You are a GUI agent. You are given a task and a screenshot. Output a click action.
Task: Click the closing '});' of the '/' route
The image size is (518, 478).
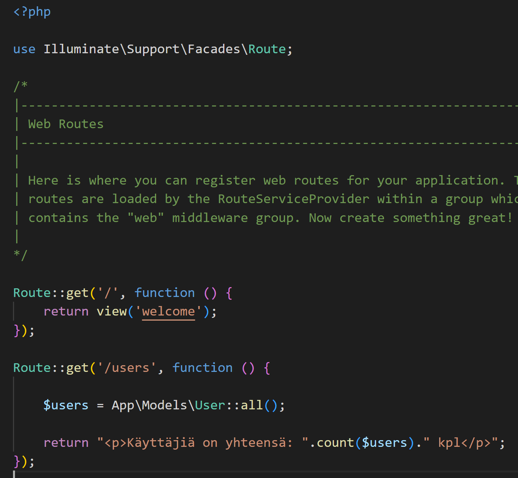pyautogui.click(x=24, y=330)
